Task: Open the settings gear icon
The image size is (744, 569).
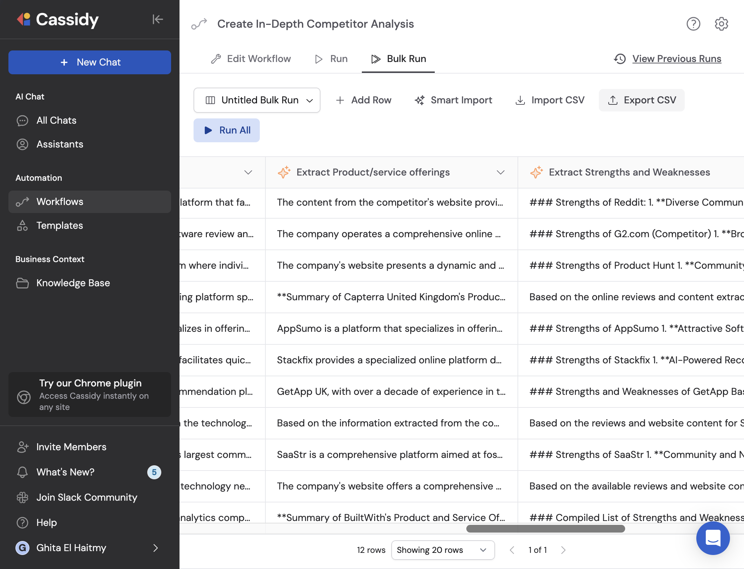Action: click(x=721, y=24)
